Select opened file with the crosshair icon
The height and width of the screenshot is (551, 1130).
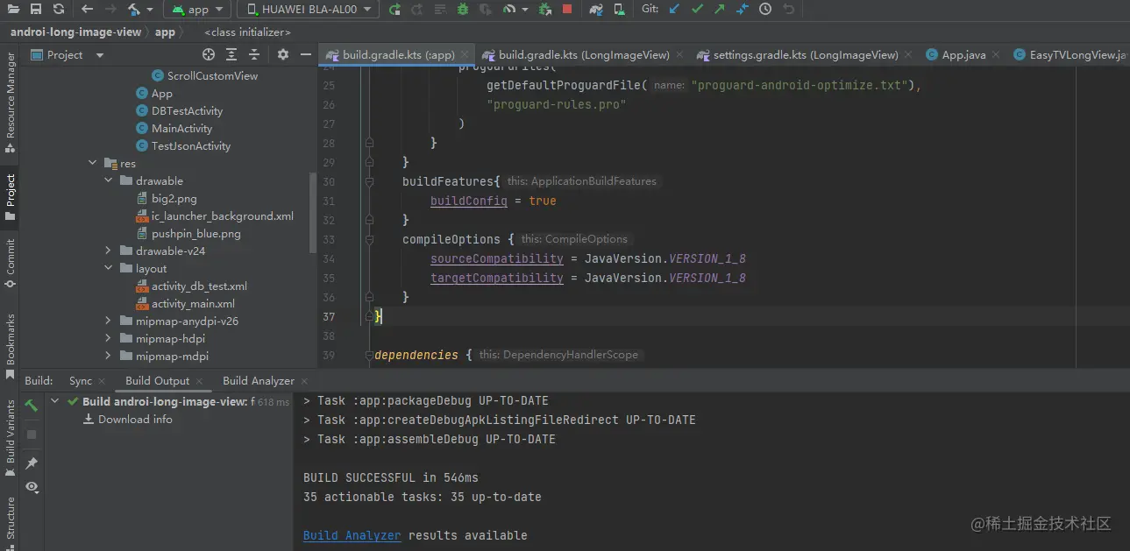(209, 54)
